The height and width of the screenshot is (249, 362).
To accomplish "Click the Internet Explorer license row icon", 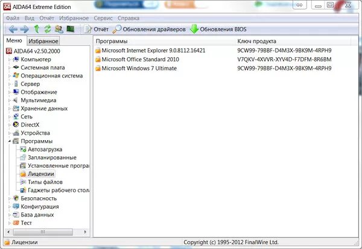I will click(x=98, y=51).
